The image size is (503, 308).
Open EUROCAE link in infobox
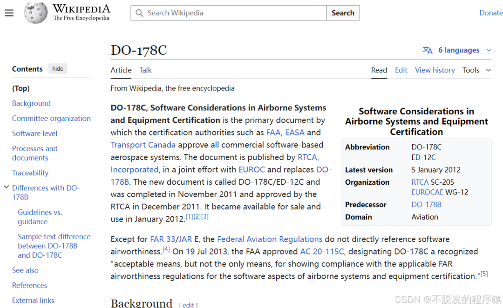[x=428, y=192]
